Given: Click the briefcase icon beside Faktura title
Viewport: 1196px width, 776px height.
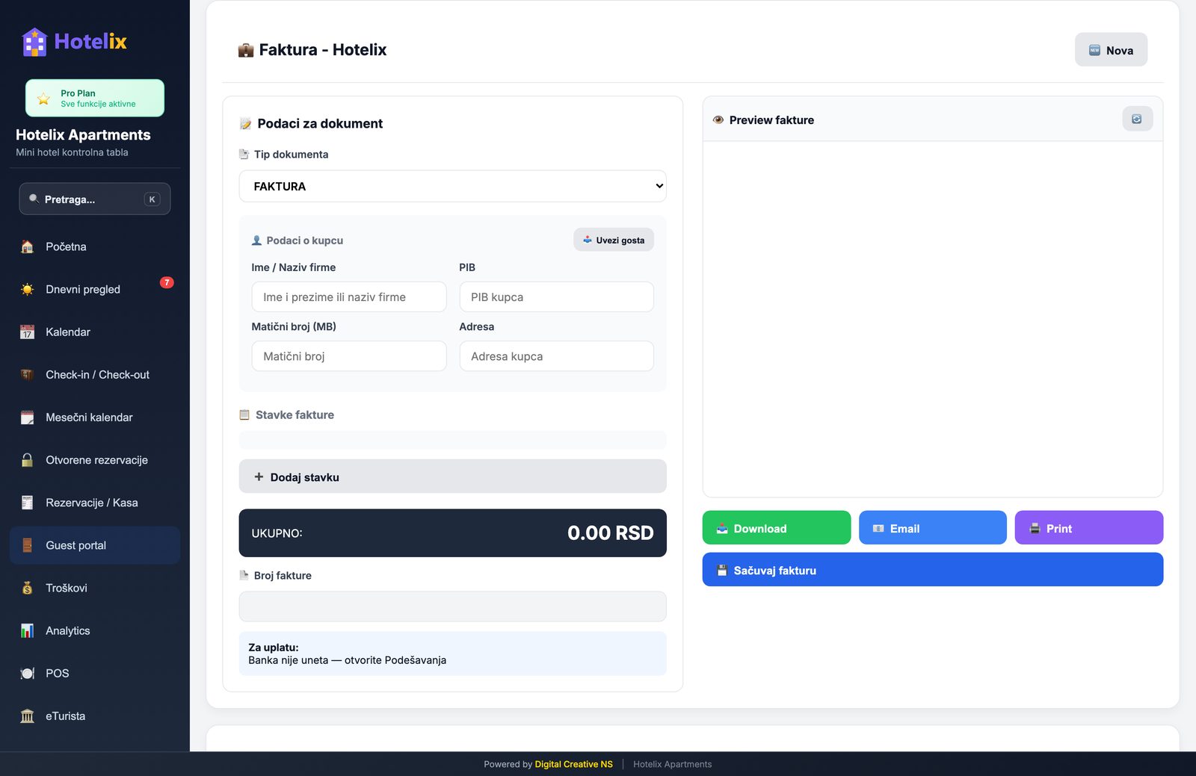Looking at the screenshot, I should 246,50.
